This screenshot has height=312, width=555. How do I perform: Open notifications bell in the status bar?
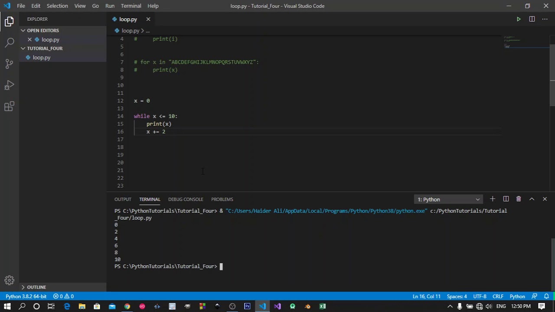pos(546,296)
